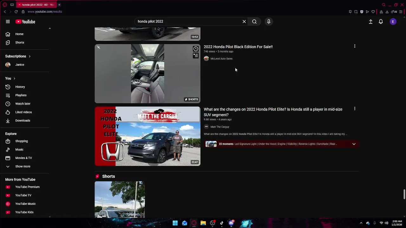The width and height of the screenshot is (406, 228).
Task: Open the Matt The Carguy channel
Action: [220, 127]
